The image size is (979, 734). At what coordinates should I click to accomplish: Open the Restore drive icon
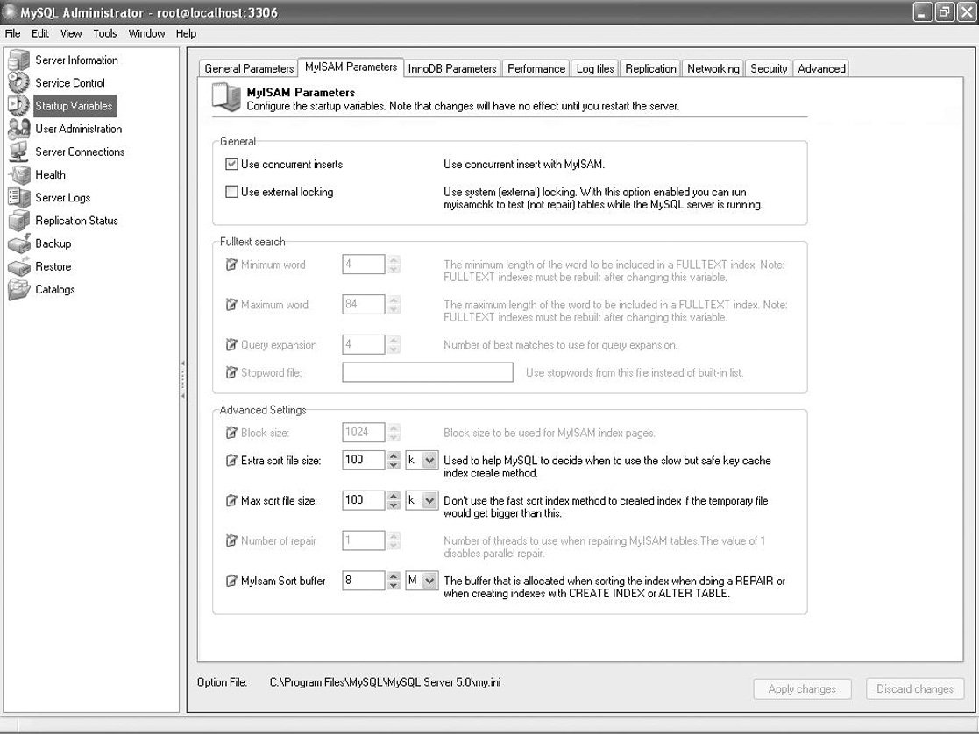click(x=18, y=266)
